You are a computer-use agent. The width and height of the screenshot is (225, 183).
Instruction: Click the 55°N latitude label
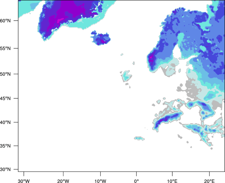tap(5, 48)
